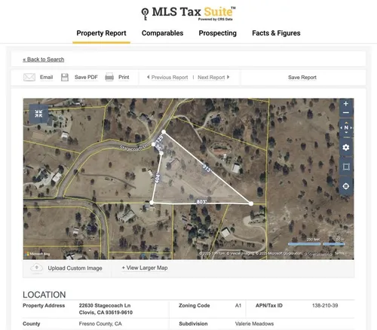The height and width of the screenshot is (330, 377).
Task: Click the Save PDF floppy disk icon
Action: click(x=65, y=77)
